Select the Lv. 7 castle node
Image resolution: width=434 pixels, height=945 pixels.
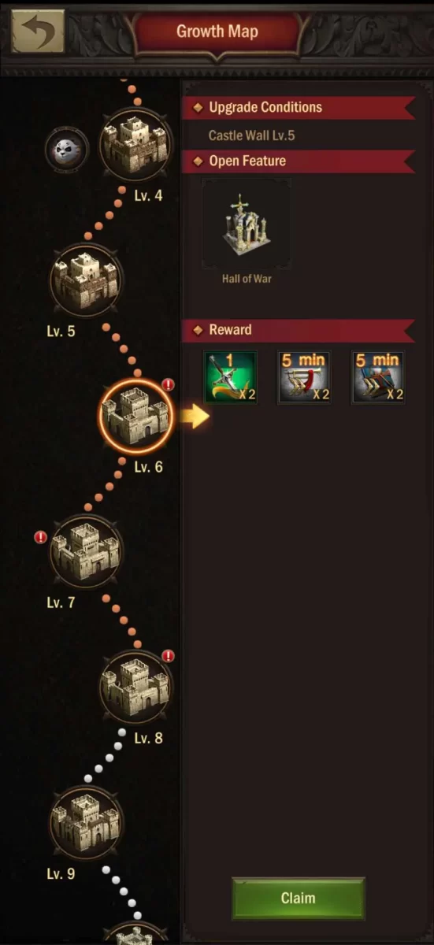coord(85,550)
